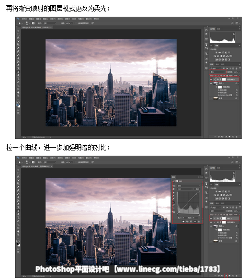
Task: Open Normal blend mode dropdown in lower Layers panel
Action: 218,211
